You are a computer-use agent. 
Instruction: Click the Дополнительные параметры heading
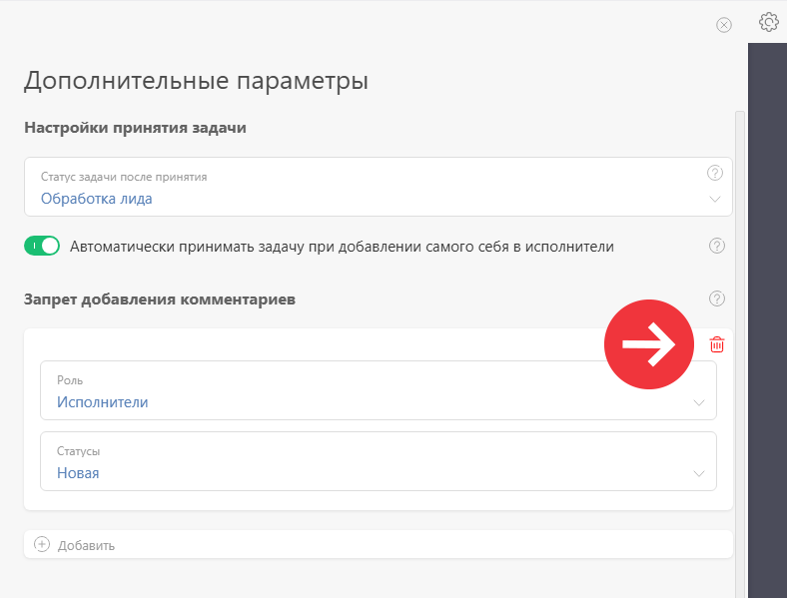(196, 80)
